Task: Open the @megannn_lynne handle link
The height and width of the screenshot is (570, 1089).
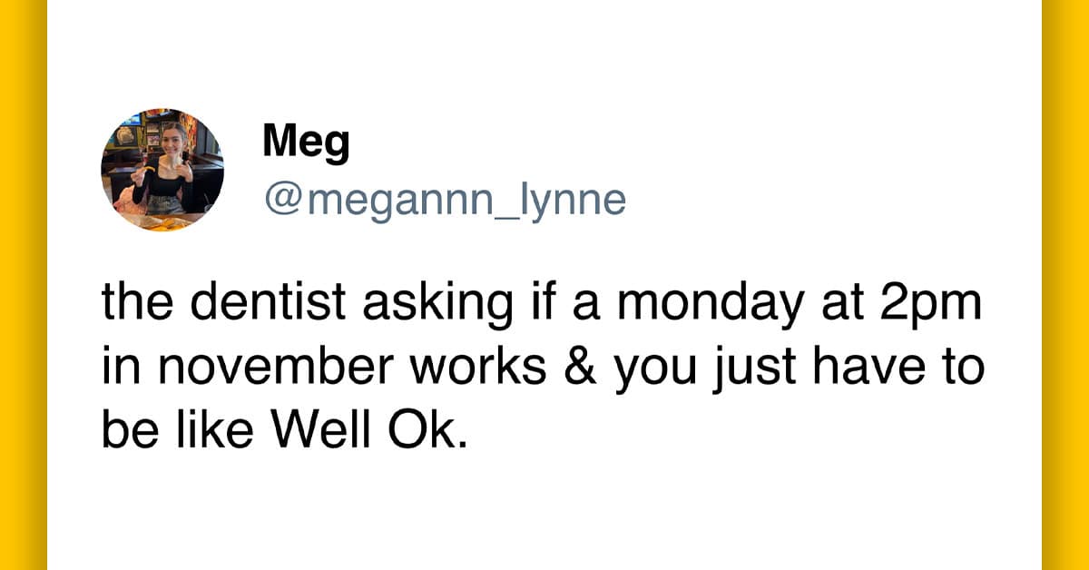Action: 445,200
